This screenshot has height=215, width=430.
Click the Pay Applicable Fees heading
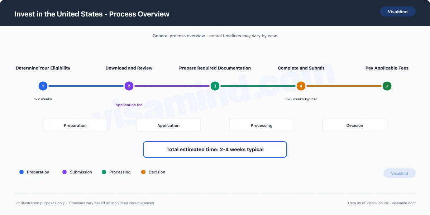point(387,68)
